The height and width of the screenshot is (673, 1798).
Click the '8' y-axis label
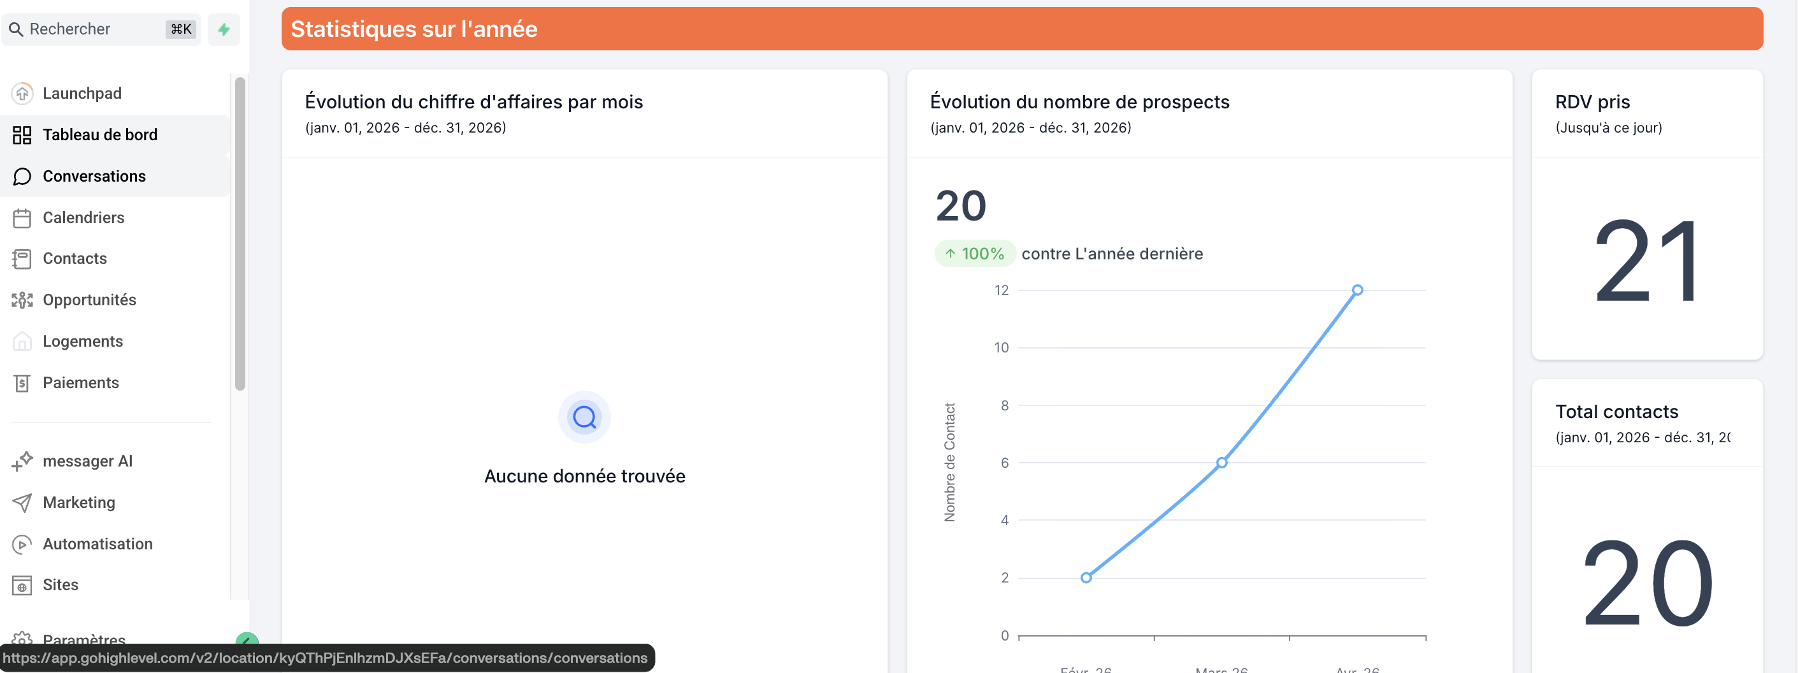[1004, 405]
